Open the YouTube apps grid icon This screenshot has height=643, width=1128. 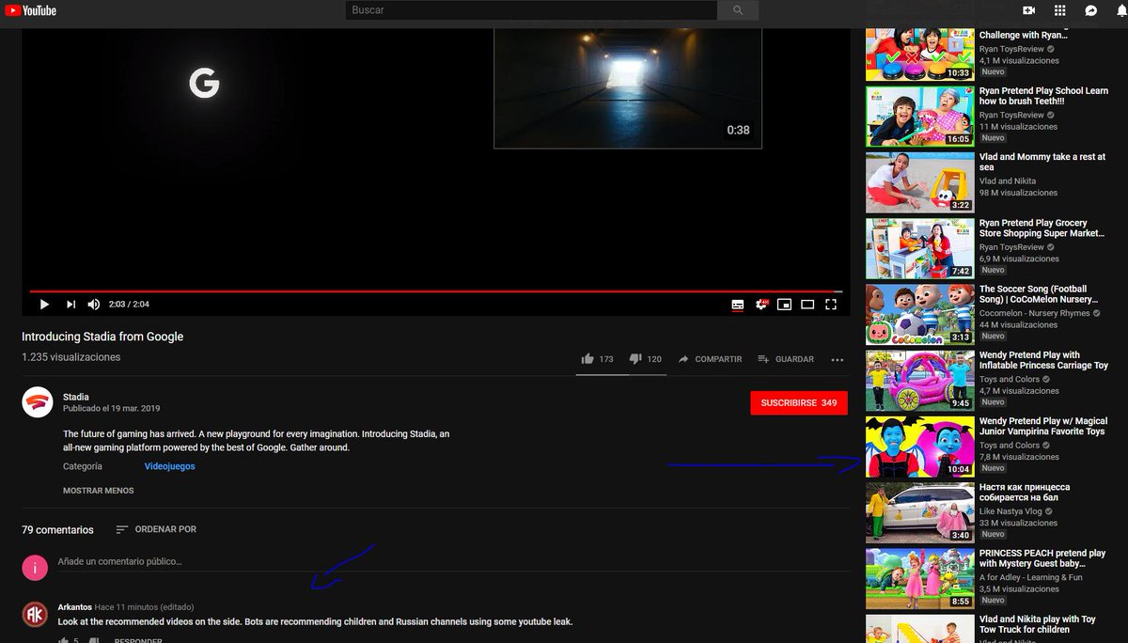[x=1059, y=10]
